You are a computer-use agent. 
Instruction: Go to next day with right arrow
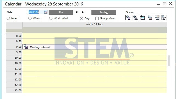[83, 12]
